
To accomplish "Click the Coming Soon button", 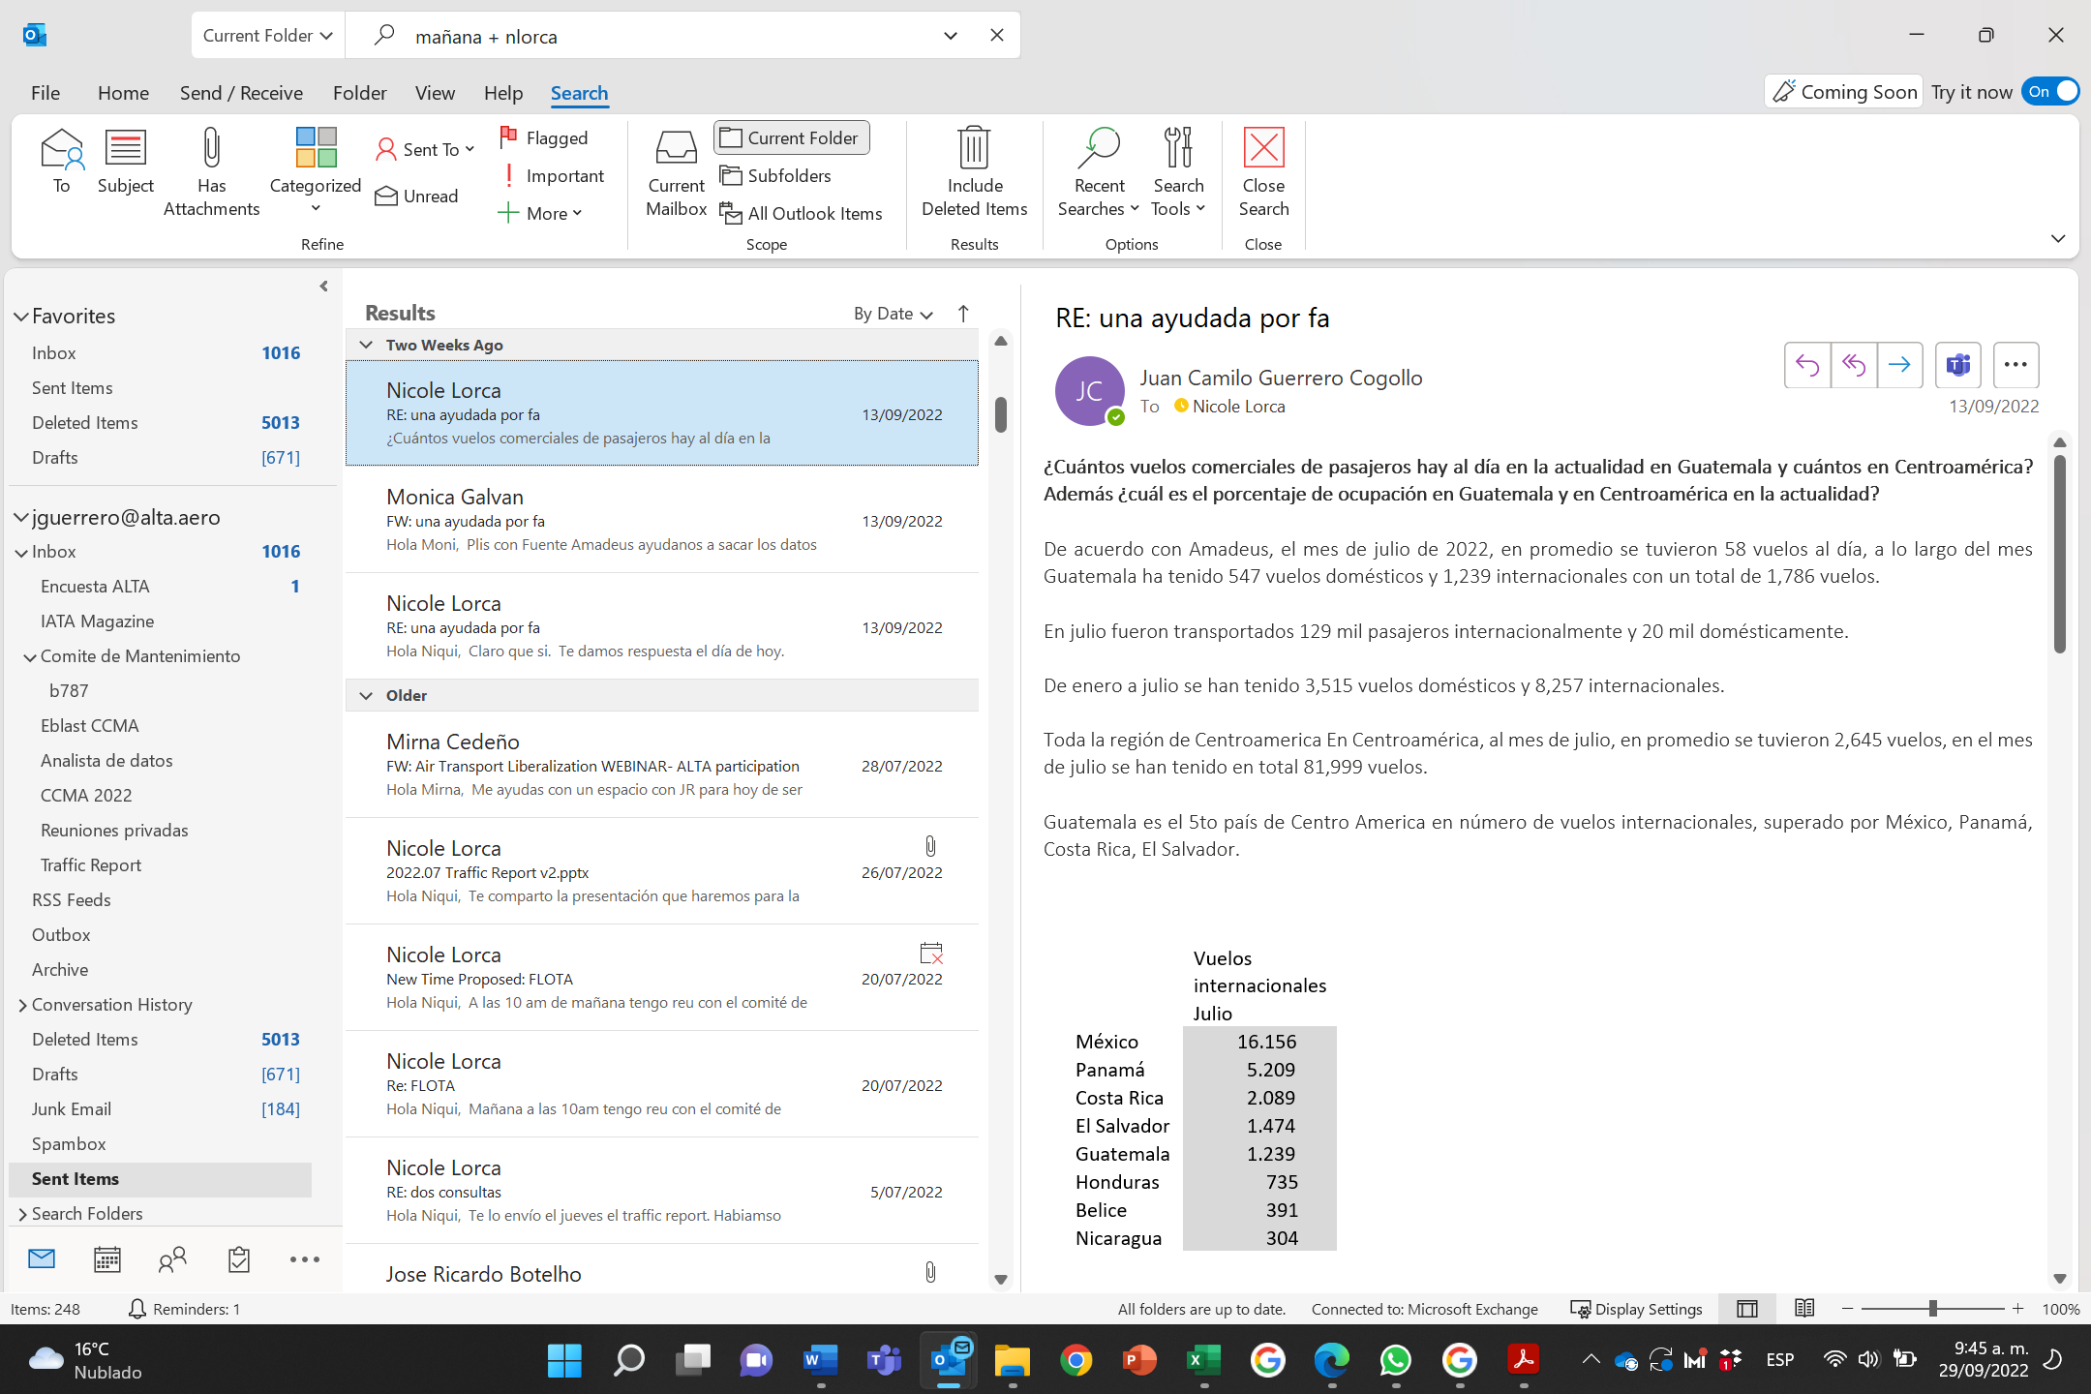I will pyautogui.click(x=1844, y=91).
